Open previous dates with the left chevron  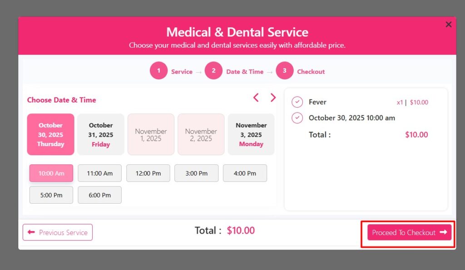click(x=256, y=97)
